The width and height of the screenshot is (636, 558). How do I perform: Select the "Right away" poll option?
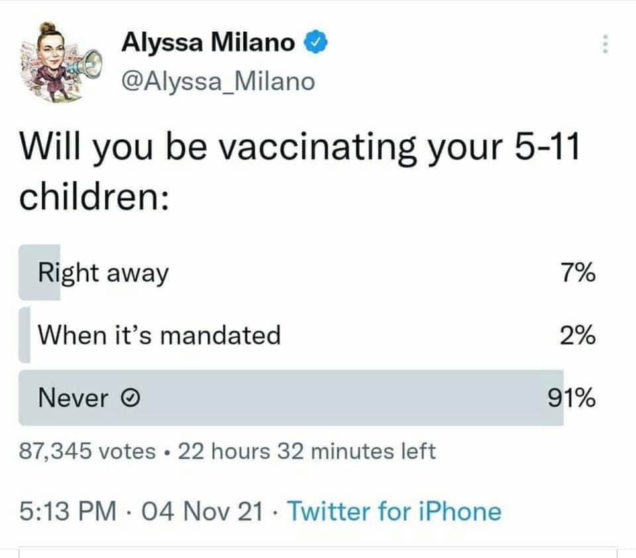[103, 272]
